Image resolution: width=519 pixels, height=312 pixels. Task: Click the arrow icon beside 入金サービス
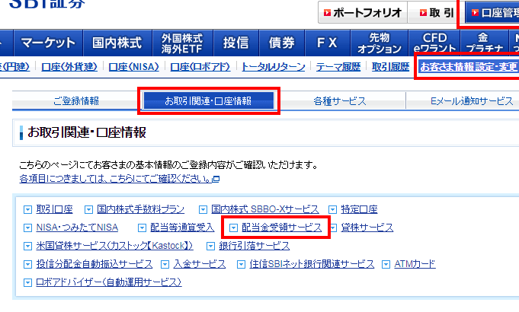(x=165, y=264)
